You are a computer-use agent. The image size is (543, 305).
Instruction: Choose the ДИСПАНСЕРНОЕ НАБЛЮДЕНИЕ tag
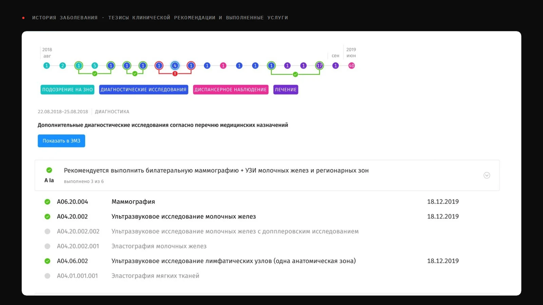pyautogui.click(x=231, y=89)
